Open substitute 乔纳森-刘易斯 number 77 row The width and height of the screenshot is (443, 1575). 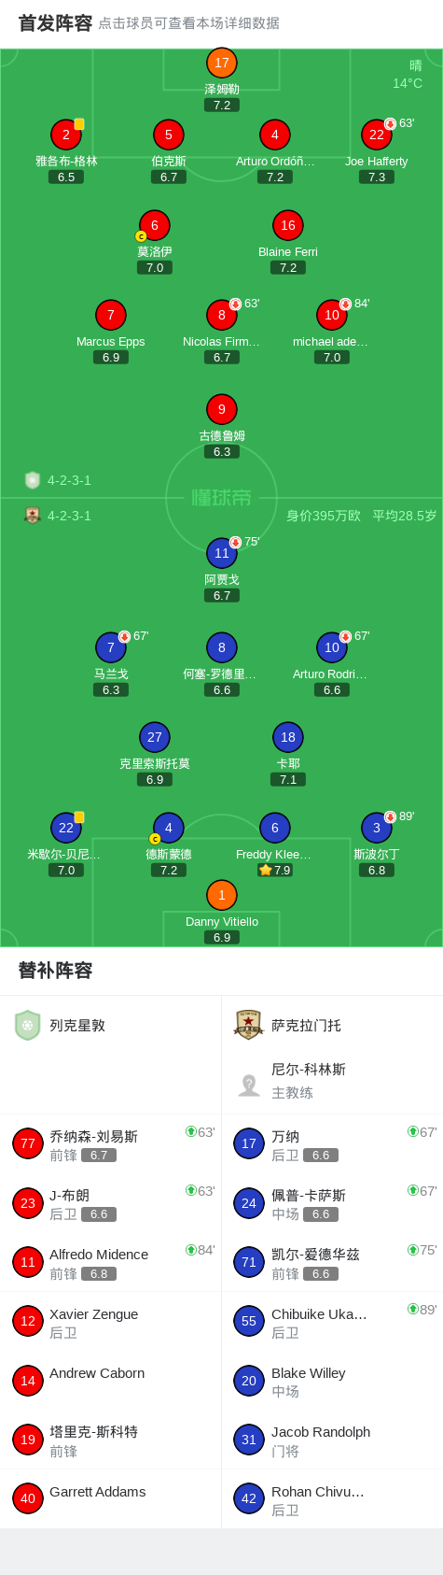110,1144
